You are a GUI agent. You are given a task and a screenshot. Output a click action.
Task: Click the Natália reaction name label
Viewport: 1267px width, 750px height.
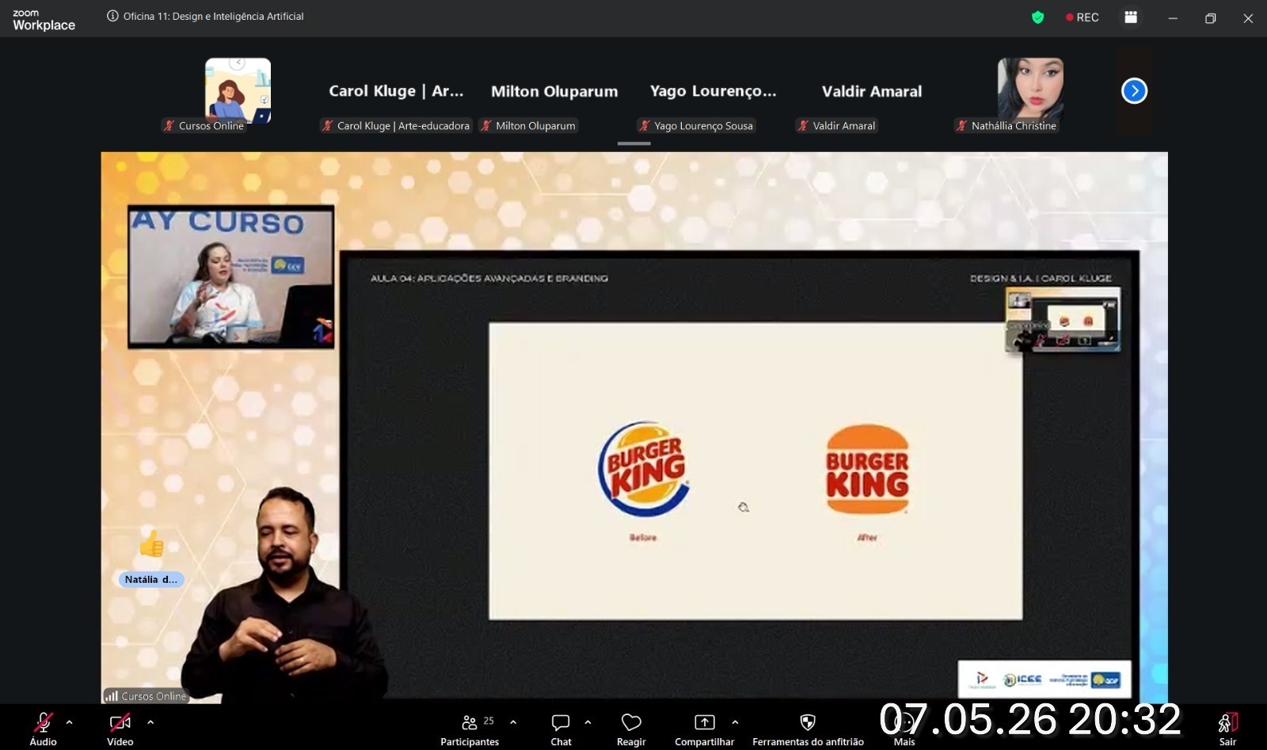(x=151, y=580)
